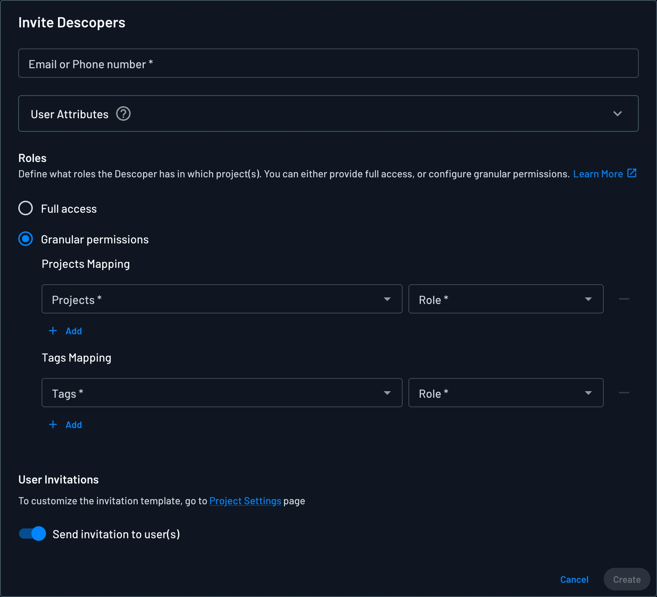Click the Create button
This screenshot has height=597, width=657.
pos(626,579)
